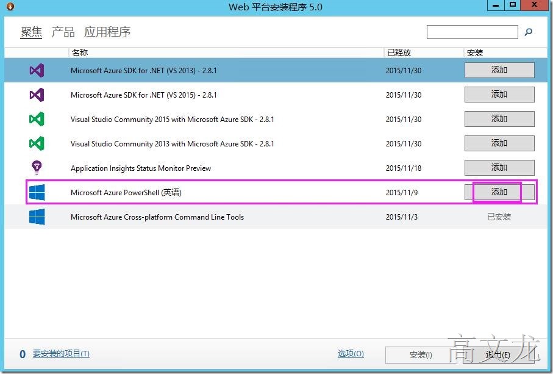Click the installer app icon in title bar

pos(10,6)
